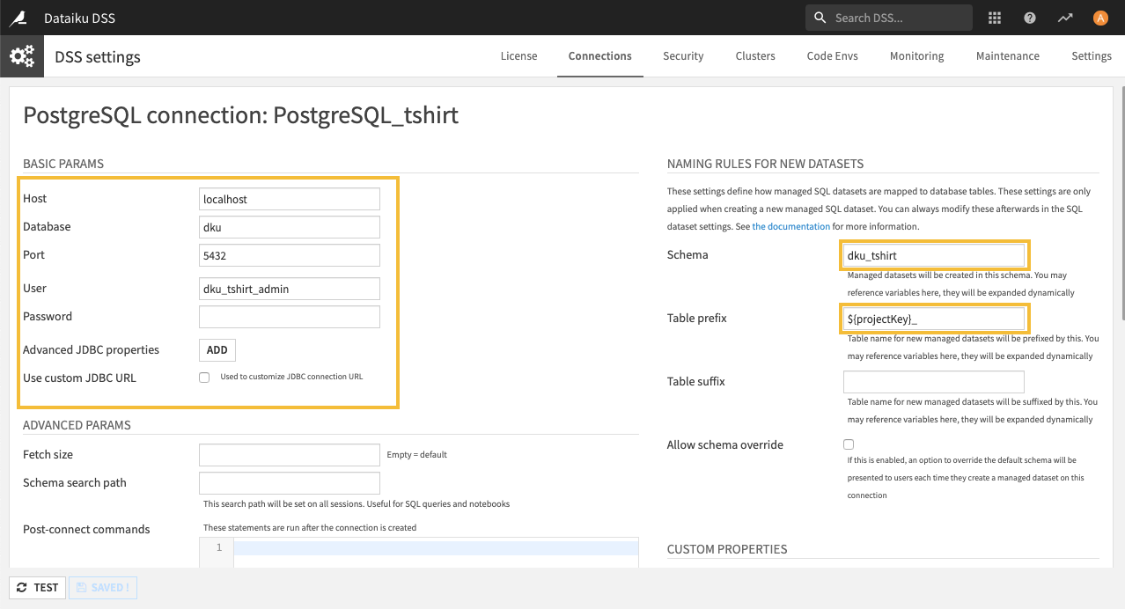The width and height of the screenshot is (1125, 609).
Task: Open the activity trend icon
Action: [1065, 18]
